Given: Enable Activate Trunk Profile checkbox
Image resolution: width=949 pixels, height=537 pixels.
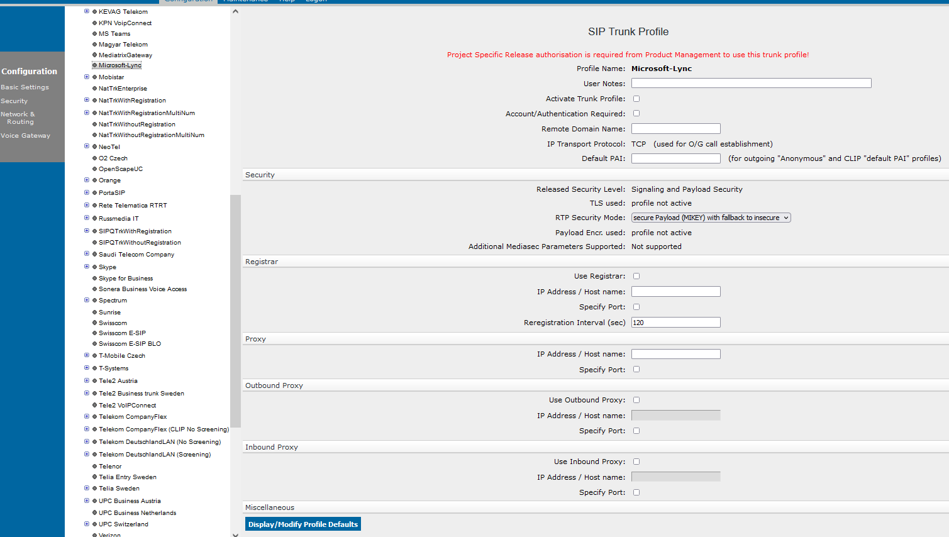Looking at the screenshot, I should coord(636,99).
